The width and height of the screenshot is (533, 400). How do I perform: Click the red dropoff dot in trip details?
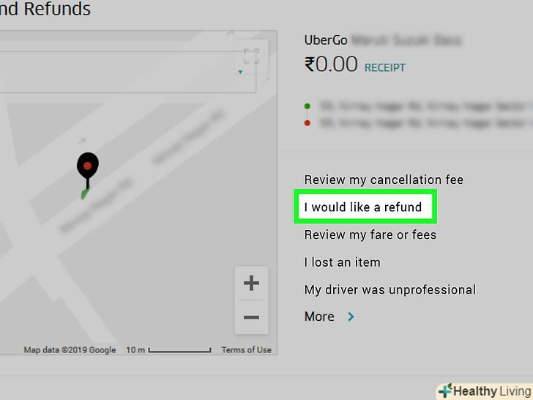[x=307, y=123]
